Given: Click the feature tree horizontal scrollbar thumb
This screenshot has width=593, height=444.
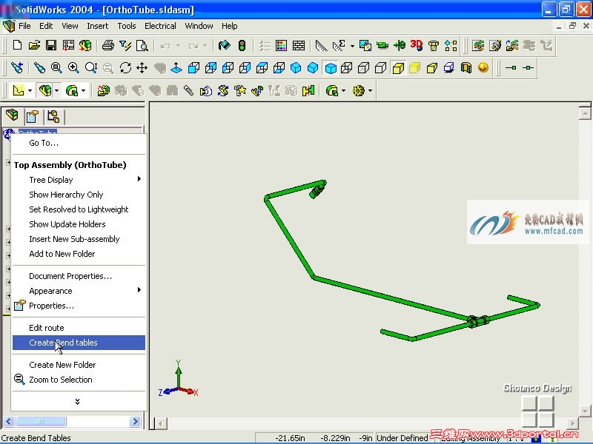Looking at the screenshot, I should (41, 421).
